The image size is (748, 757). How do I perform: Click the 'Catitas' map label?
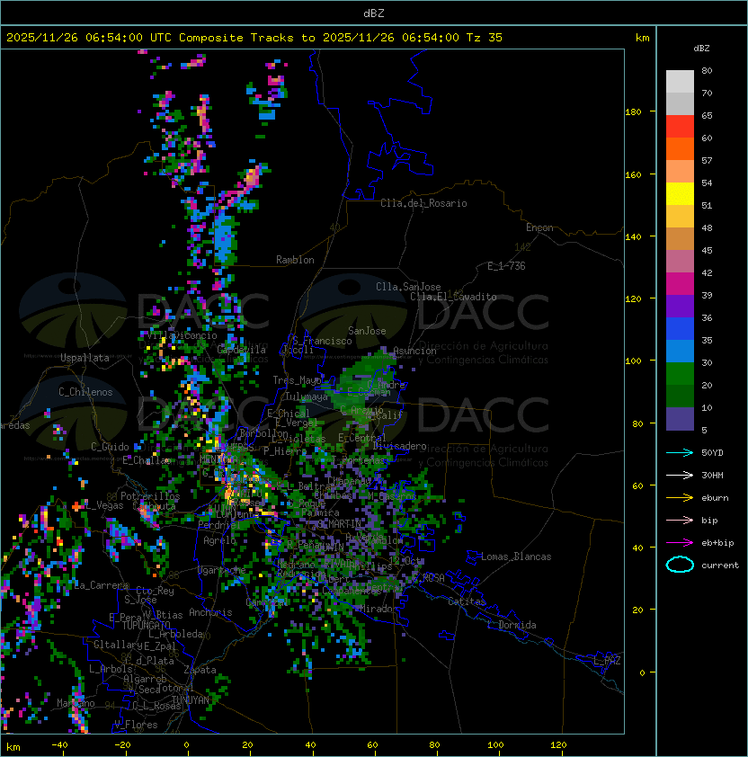[467, 601]
